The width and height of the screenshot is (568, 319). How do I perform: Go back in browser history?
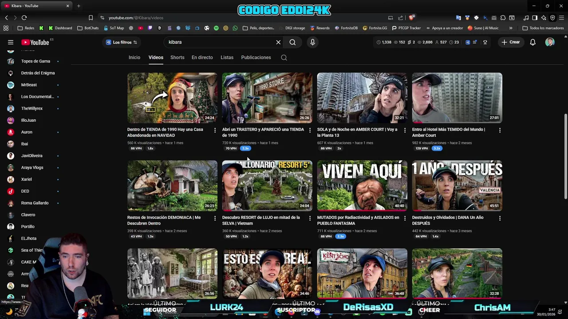pyautogui.click(x=6, y=18)
